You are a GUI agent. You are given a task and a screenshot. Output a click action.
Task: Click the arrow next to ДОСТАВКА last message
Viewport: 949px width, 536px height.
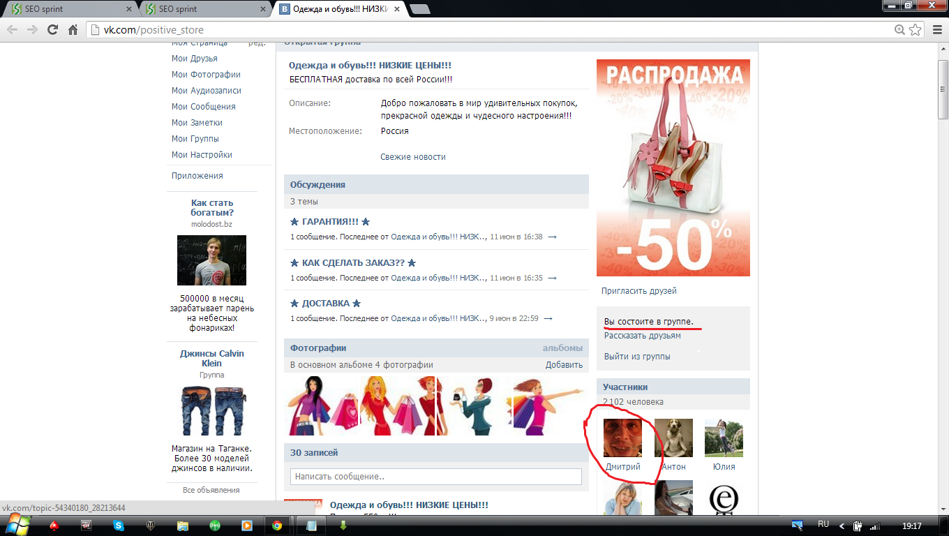point(548,319)
